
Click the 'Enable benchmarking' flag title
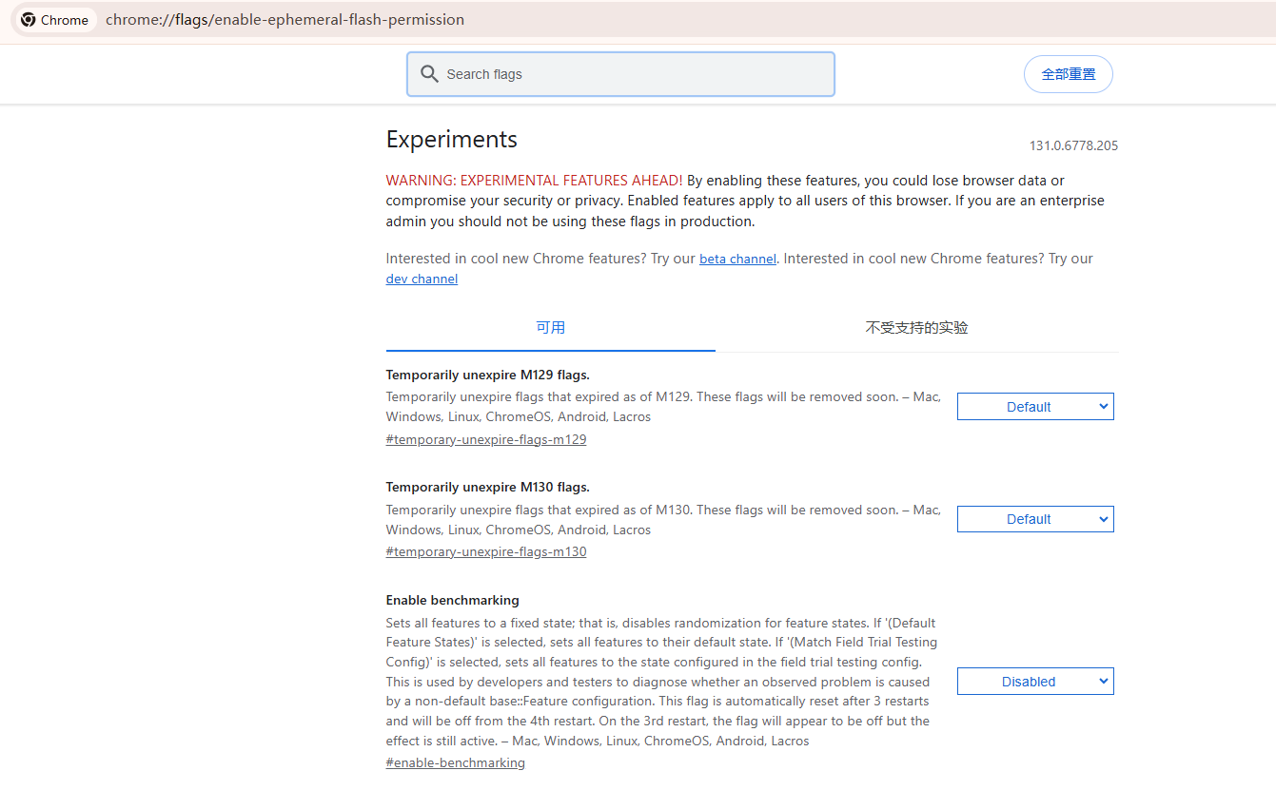pos(452,601)
